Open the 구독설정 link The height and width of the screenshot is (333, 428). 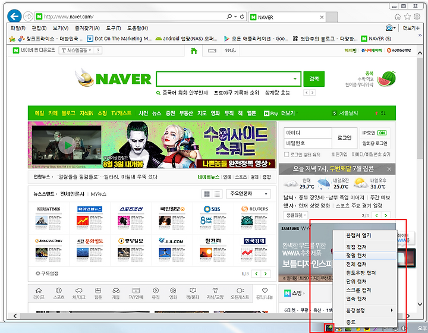[47, 273]
